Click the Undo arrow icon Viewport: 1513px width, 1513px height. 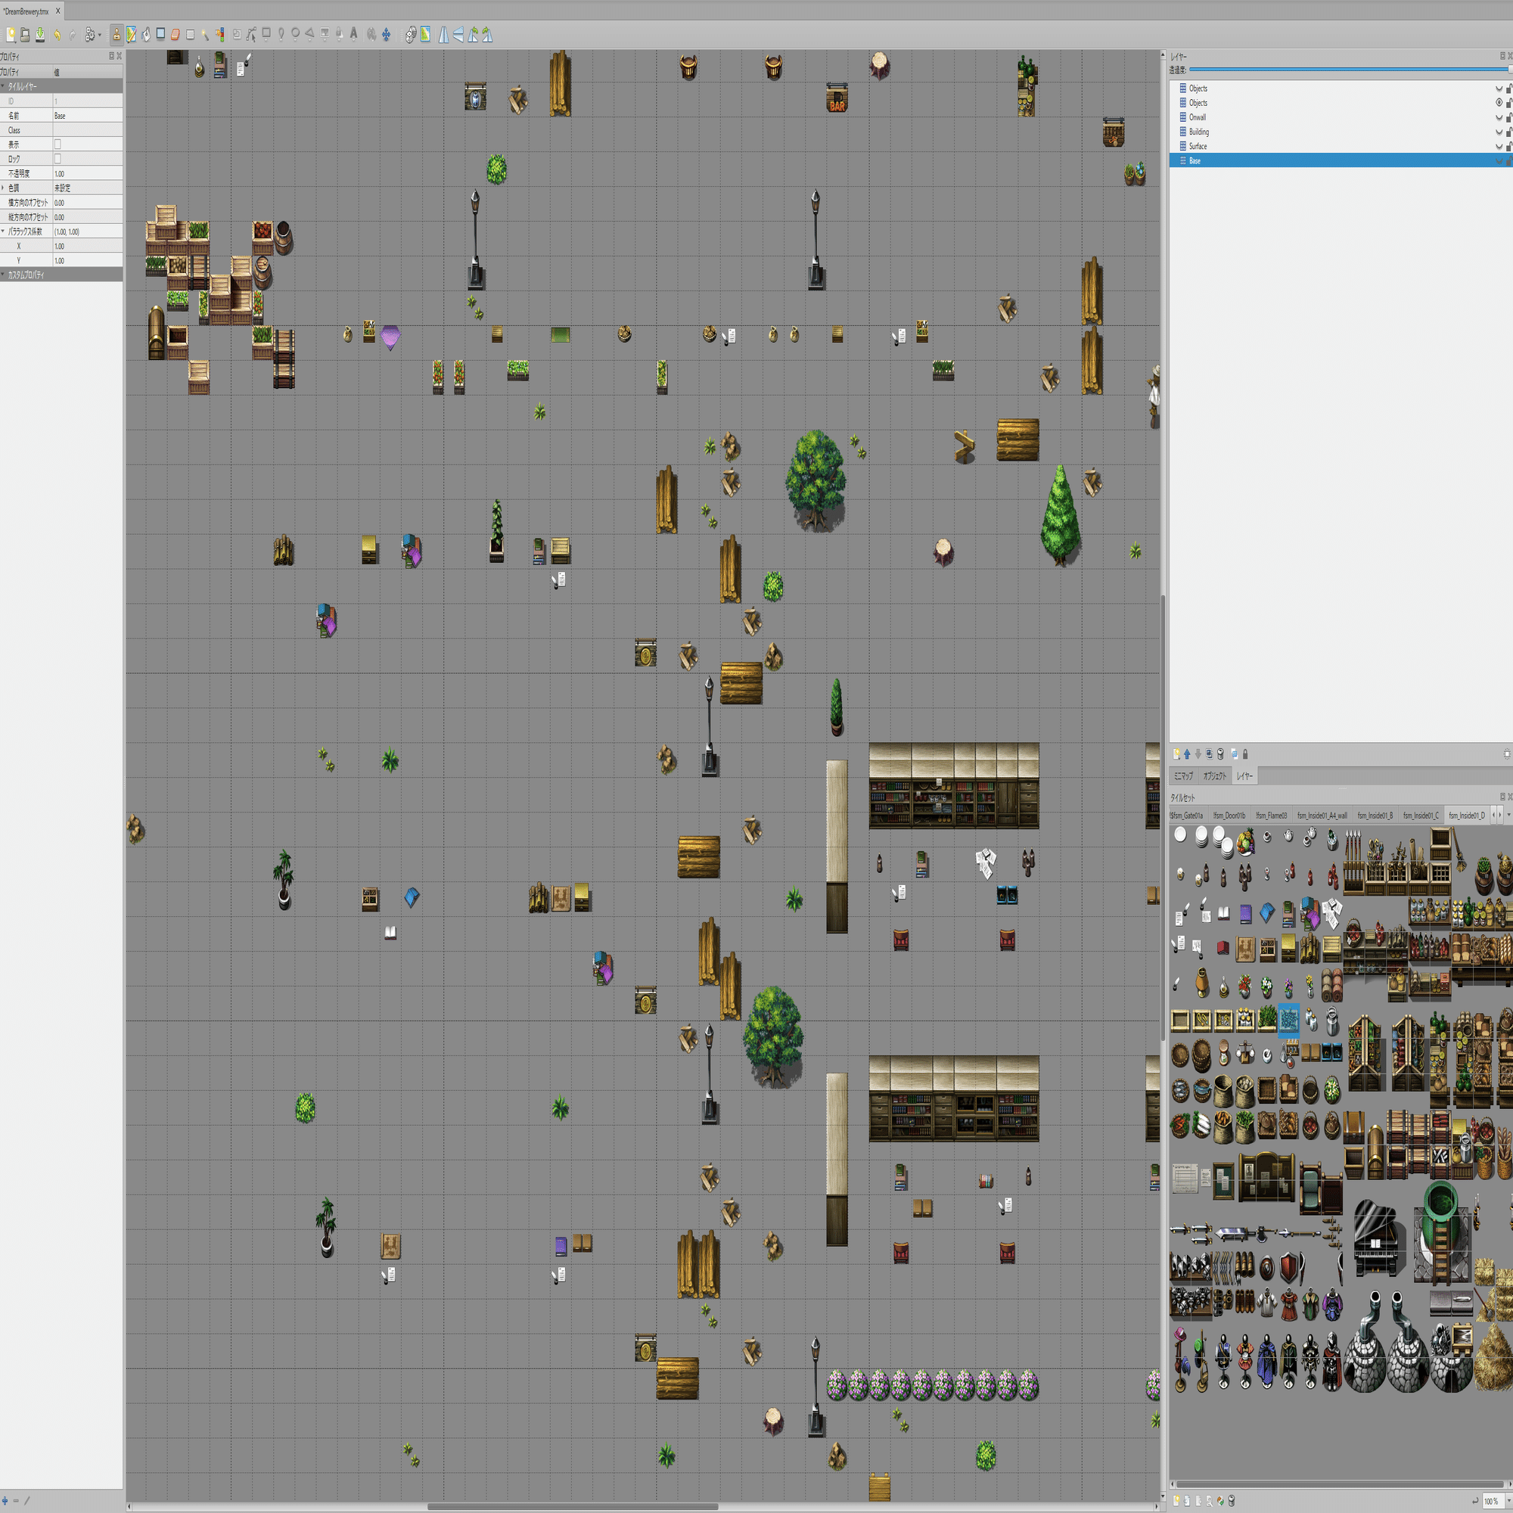(x=57, y=35)
